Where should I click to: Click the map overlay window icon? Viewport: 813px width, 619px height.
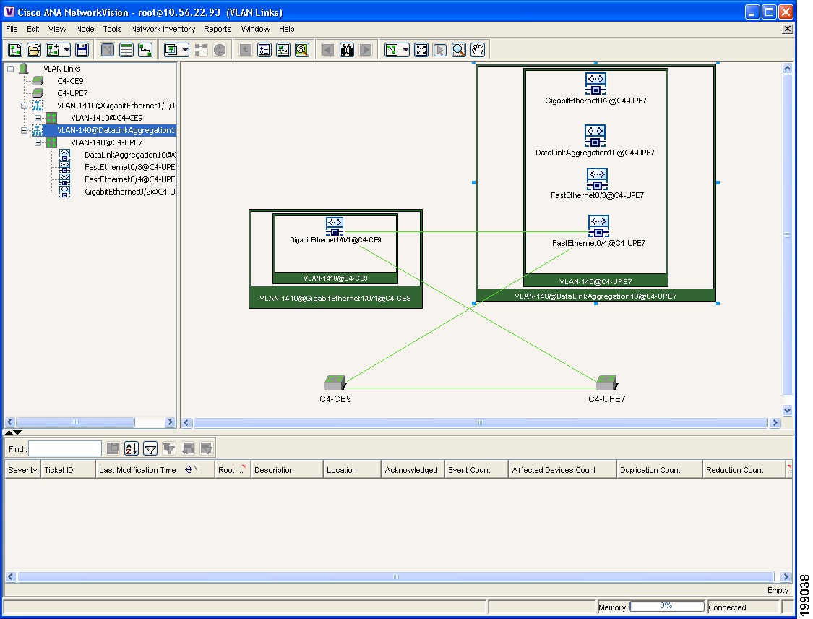coord(171,50)
